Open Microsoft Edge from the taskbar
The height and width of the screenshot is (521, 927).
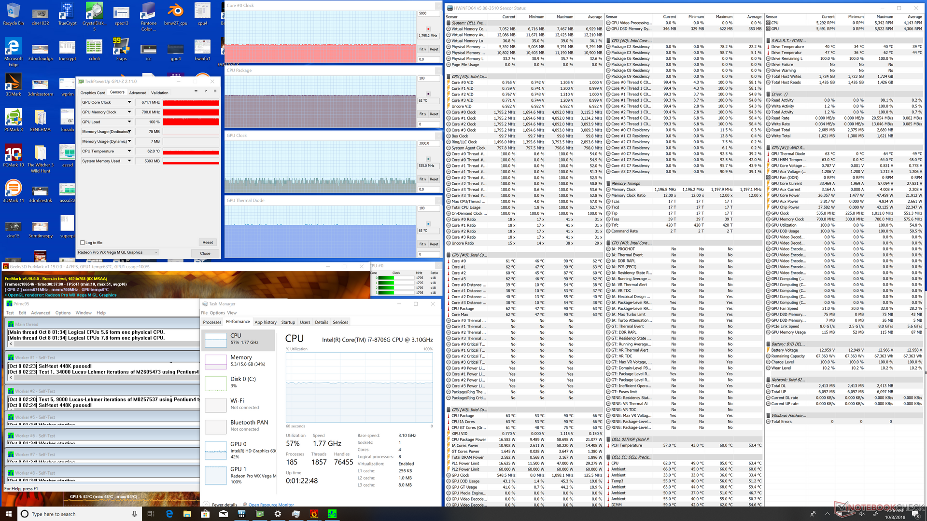tap(169, 514)
